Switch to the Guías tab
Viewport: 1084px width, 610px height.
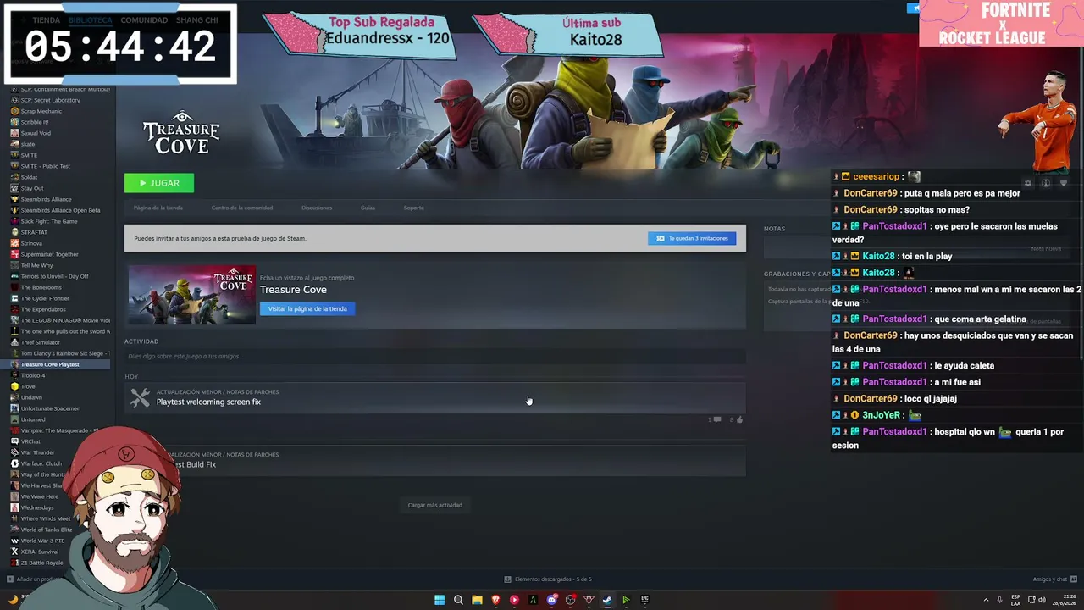coord(368,208)
